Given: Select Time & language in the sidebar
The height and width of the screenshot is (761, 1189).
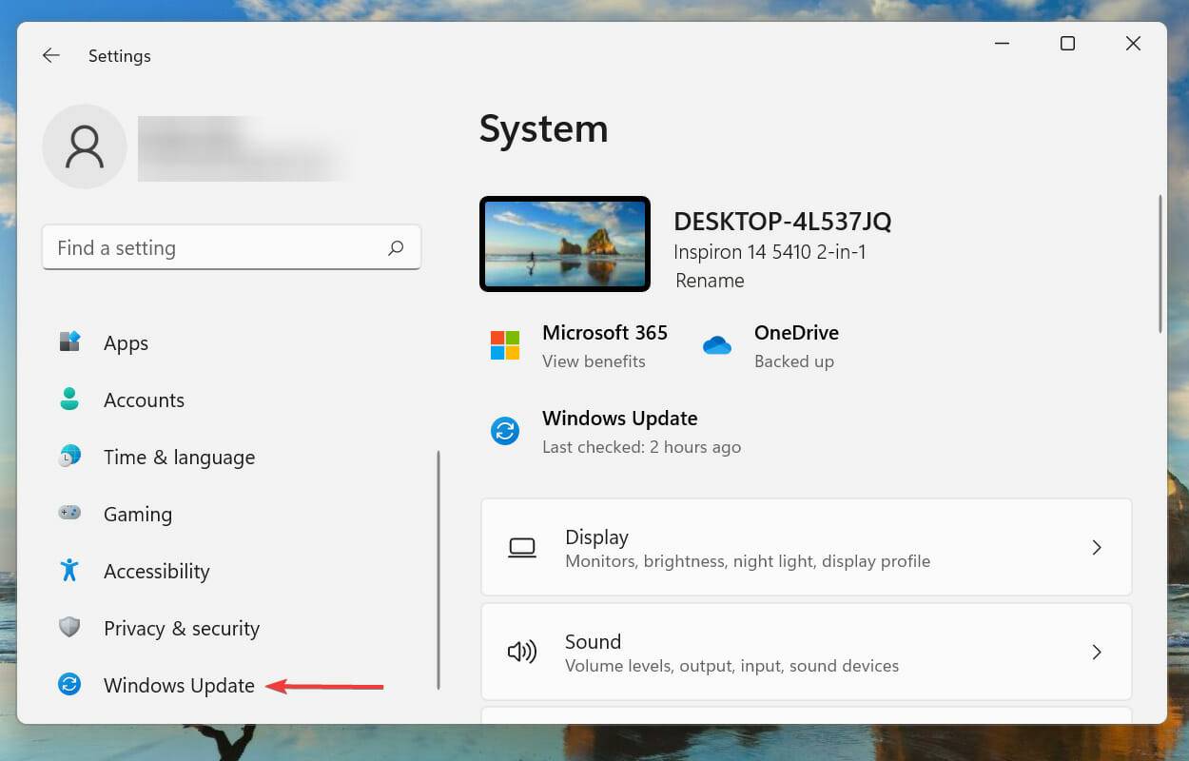Looking at the screenshot, I should tap(179, 458).
